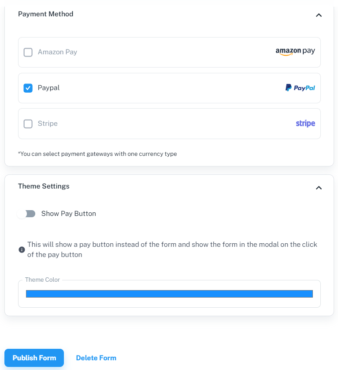The width and height of the screenshot is (338, 370).
Task: Turn on the Show Pay Button toggle
Action: [x=27, y=213]
